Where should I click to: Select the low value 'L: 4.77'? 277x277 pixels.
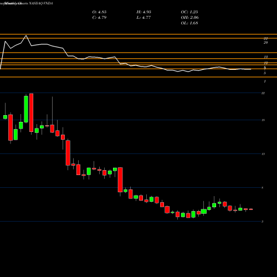point(143,18)
